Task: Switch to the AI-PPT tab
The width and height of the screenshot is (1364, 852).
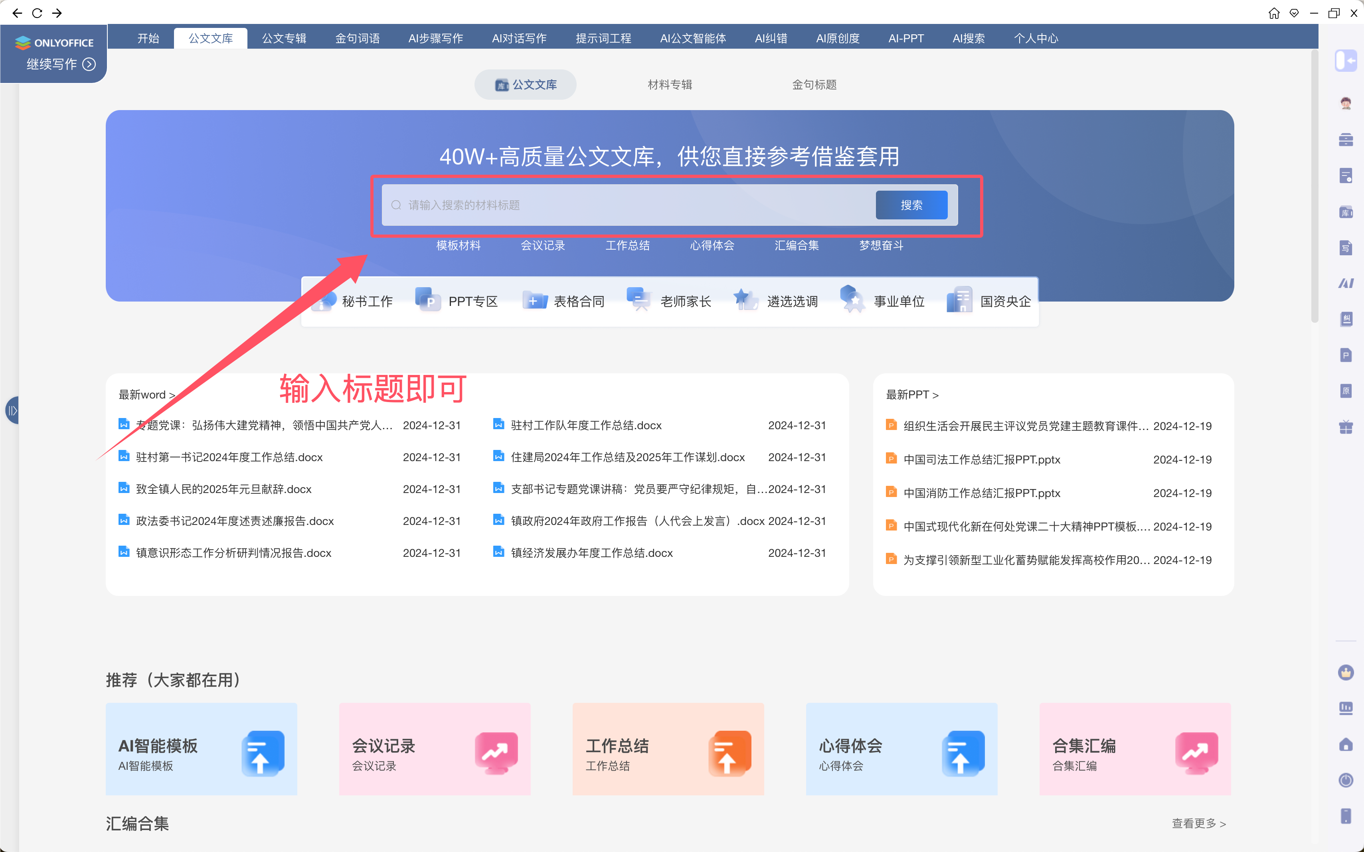Action: coord(906,38)
